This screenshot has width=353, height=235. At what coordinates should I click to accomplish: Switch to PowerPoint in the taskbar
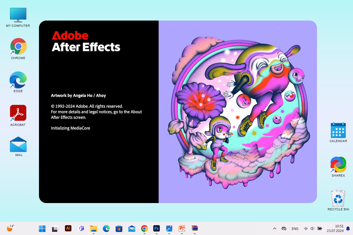tap(182, 228)
